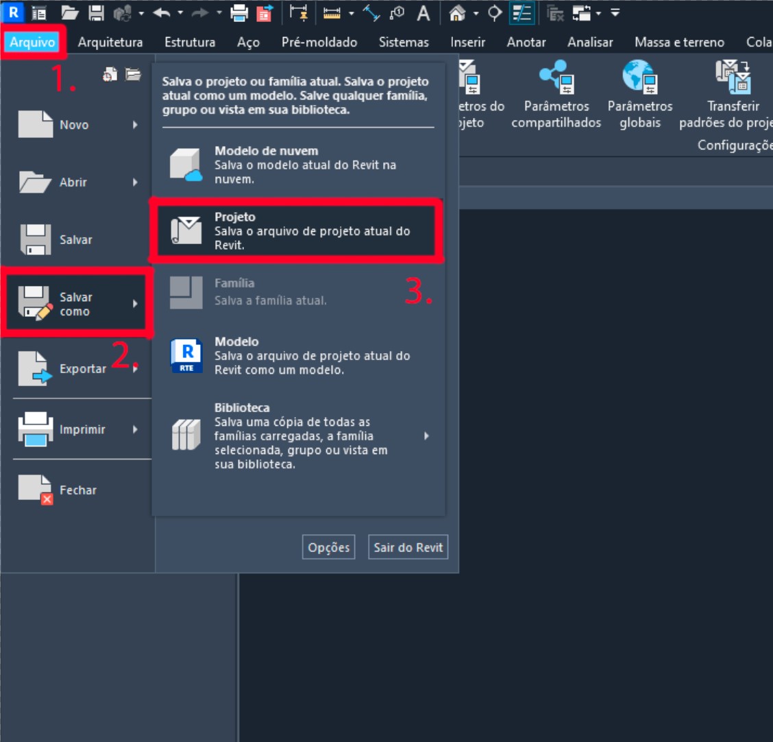Click the Project Browser icon in quick access toolbar
This screenshot has width=773, height=742.
39,13
